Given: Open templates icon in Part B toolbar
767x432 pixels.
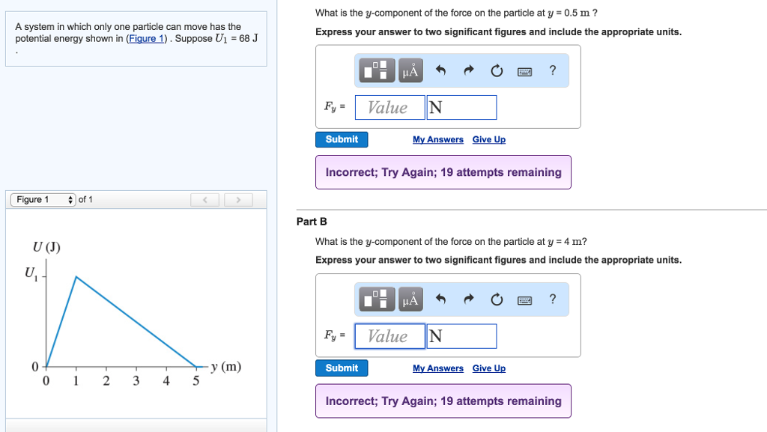Looking at the screenshot, I should (378, 299).
